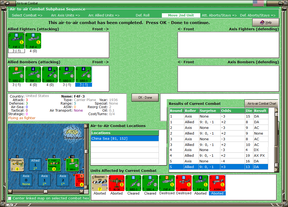Screen dimensions: 288x207
Task: Click the map's horizontal scrollbar thumb
Action: pyautogui.click(x=45, y=192)
